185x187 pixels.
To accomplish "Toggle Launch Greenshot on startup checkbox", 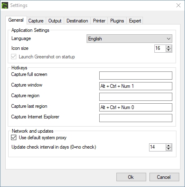I will click(14, 56).
